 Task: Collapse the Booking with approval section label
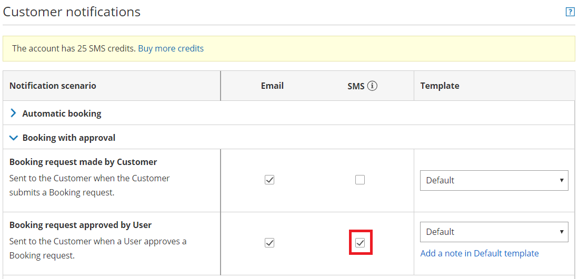click(68, 138)
